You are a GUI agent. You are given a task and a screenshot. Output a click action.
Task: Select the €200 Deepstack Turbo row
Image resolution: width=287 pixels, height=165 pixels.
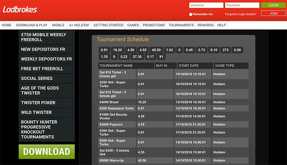(173, 108)
